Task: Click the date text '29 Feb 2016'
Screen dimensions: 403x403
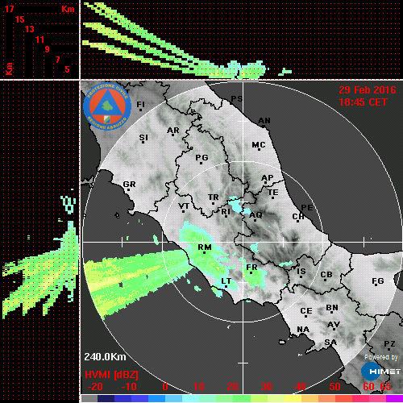Action: 368,90
